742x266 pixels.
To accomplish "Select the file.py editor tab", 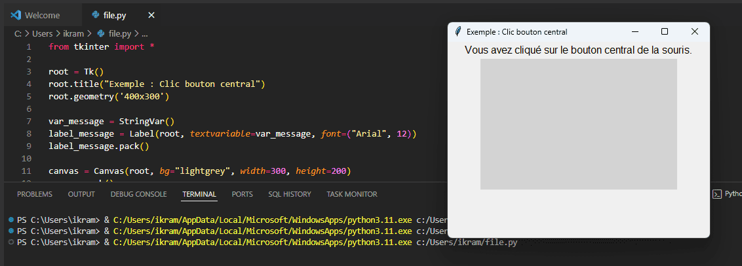I will click(x=115, y=15).
